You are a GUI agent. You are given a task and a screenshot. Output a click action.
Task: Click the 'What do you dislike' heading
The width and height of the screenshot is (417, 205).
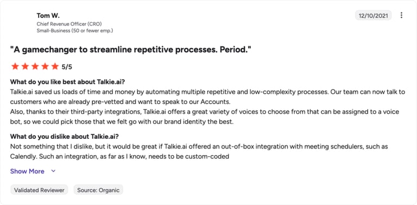pyautogui.click(x=65, y=137)
